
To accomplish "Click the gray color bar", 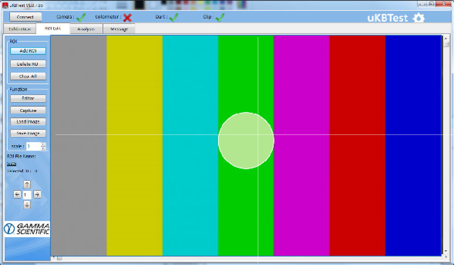I will click(x=79, y=146).
